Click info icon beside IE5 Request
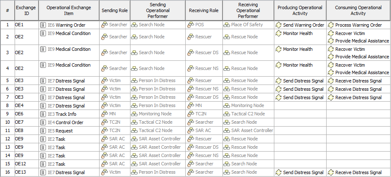 pos(43,131)
